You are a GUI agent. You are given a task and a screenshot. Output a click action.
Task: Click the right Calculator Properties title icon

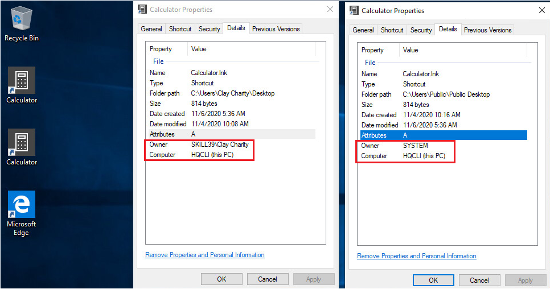point(354,10)
